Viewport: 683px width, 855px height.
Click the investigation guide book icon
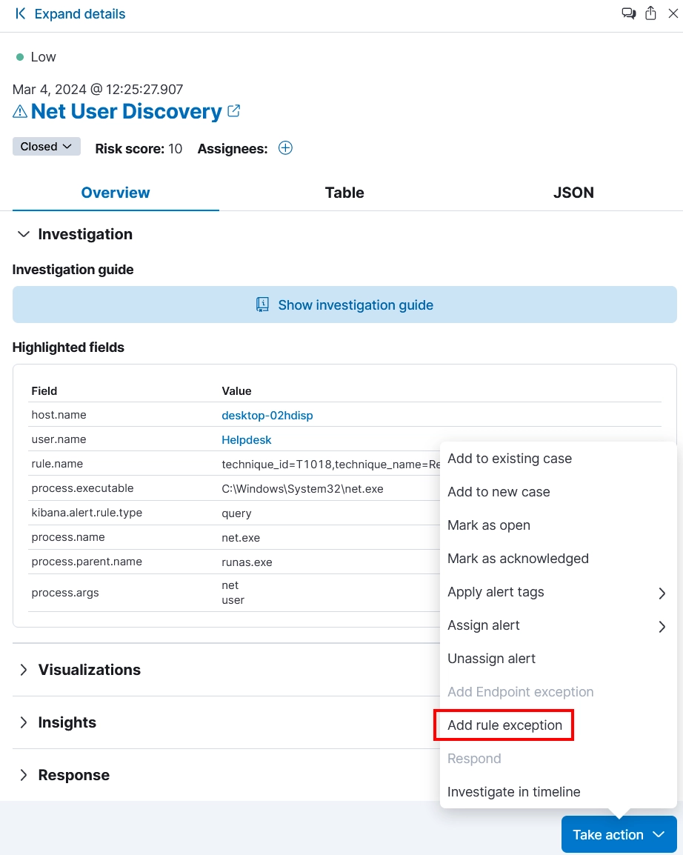[262, 305]
